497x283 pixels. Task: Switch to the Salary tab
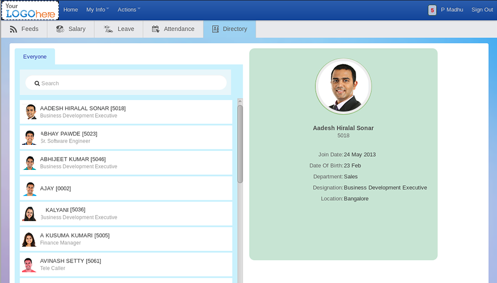[71, 29]
